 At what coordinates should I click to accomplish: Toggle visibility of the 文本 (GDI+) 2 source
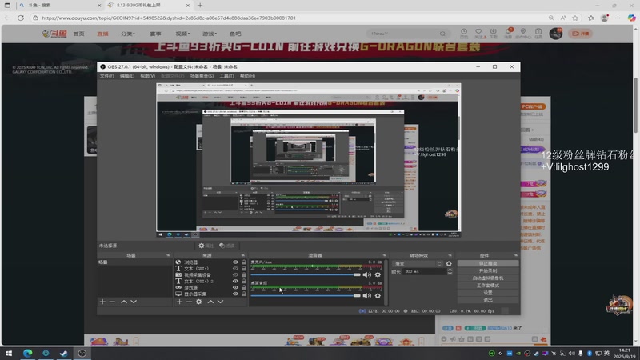[x=235, y=282]
